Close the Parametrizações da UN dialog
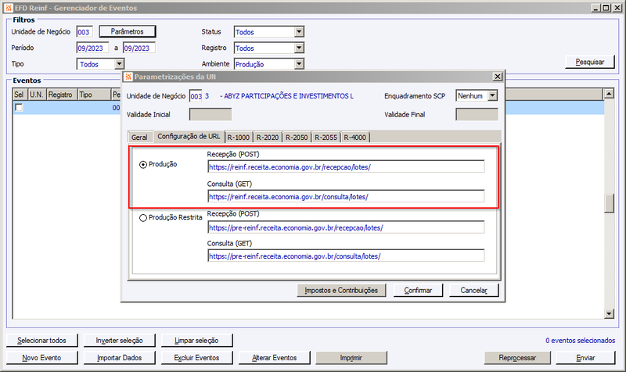 point(497,77)
